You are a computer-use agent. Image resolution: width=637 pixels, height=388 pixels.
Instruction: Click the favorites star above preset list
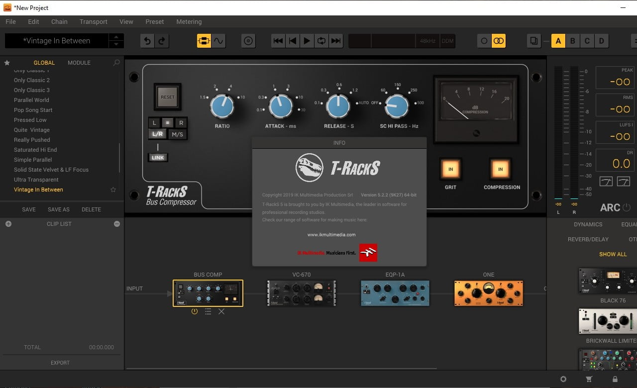(x=7, y=63)
